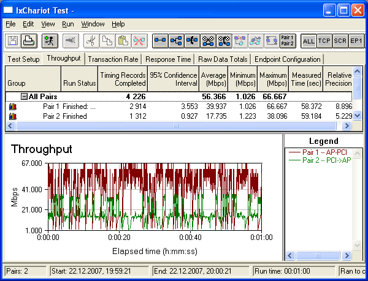Screen dimensions: 368x281
Task: Switch to the Test Setup tab
Action: [x=23, y=59]
